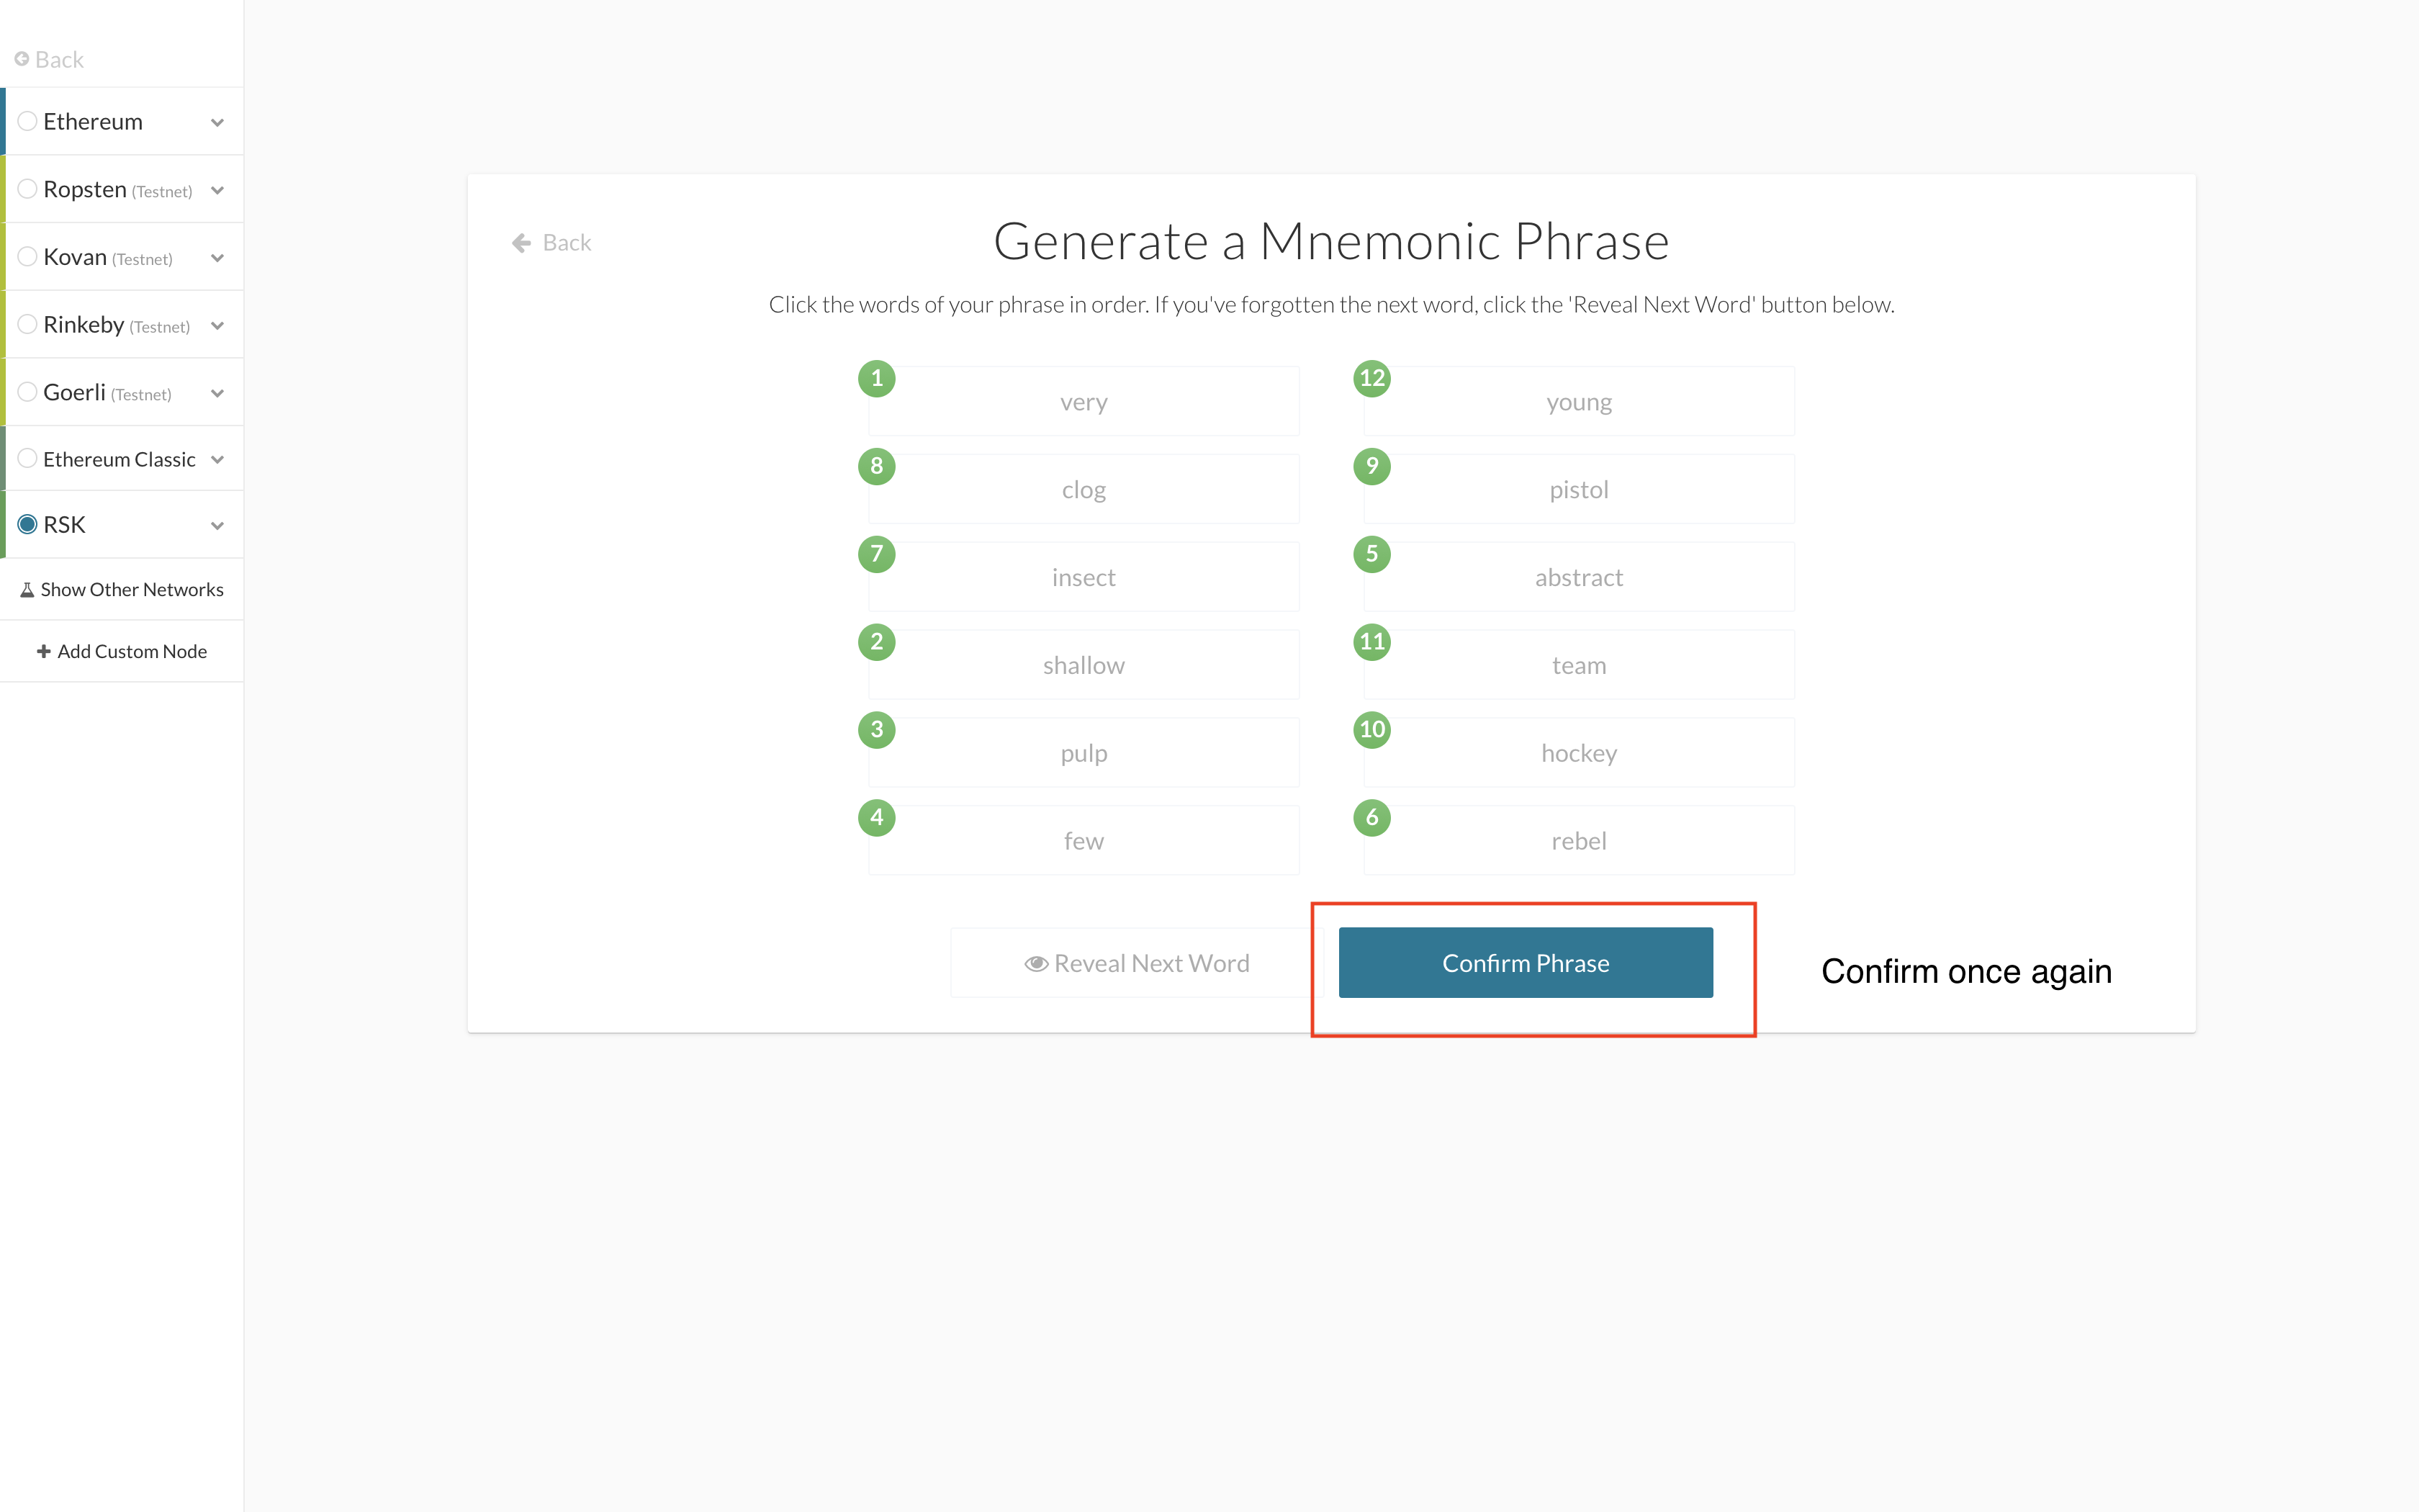The width and height of the screenshot is (2419, 1512).
Task: Click the Reveal Next Word button text
Action: click(x=1151, y=963)
